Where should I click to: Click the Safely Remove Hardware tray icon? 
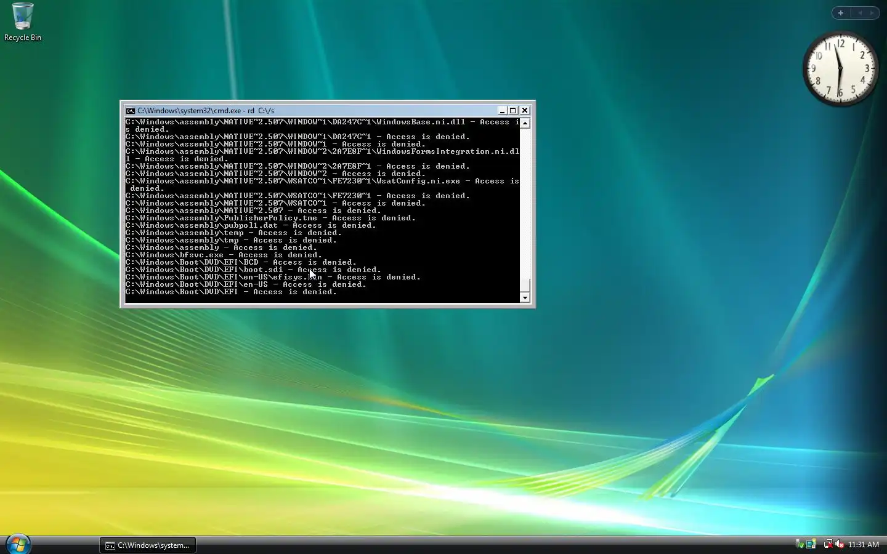(x=800, y=544)
